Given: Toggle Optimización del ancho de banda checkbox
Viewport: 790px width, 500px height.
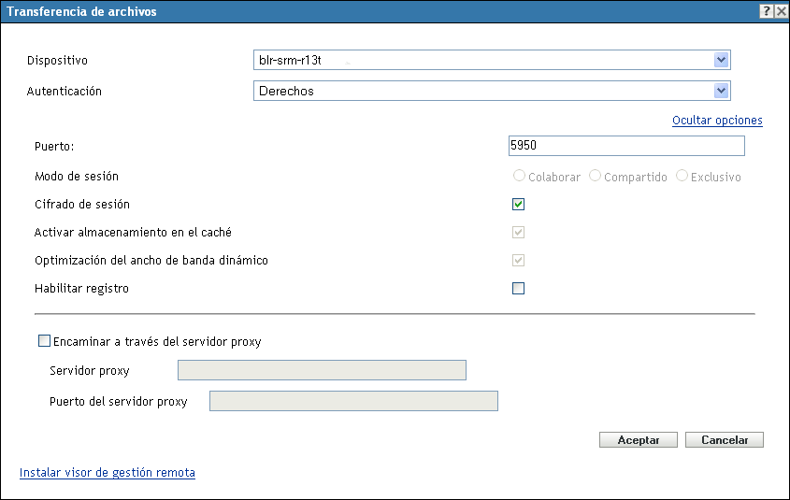Looking at the screenshot, I should (518, 261).
